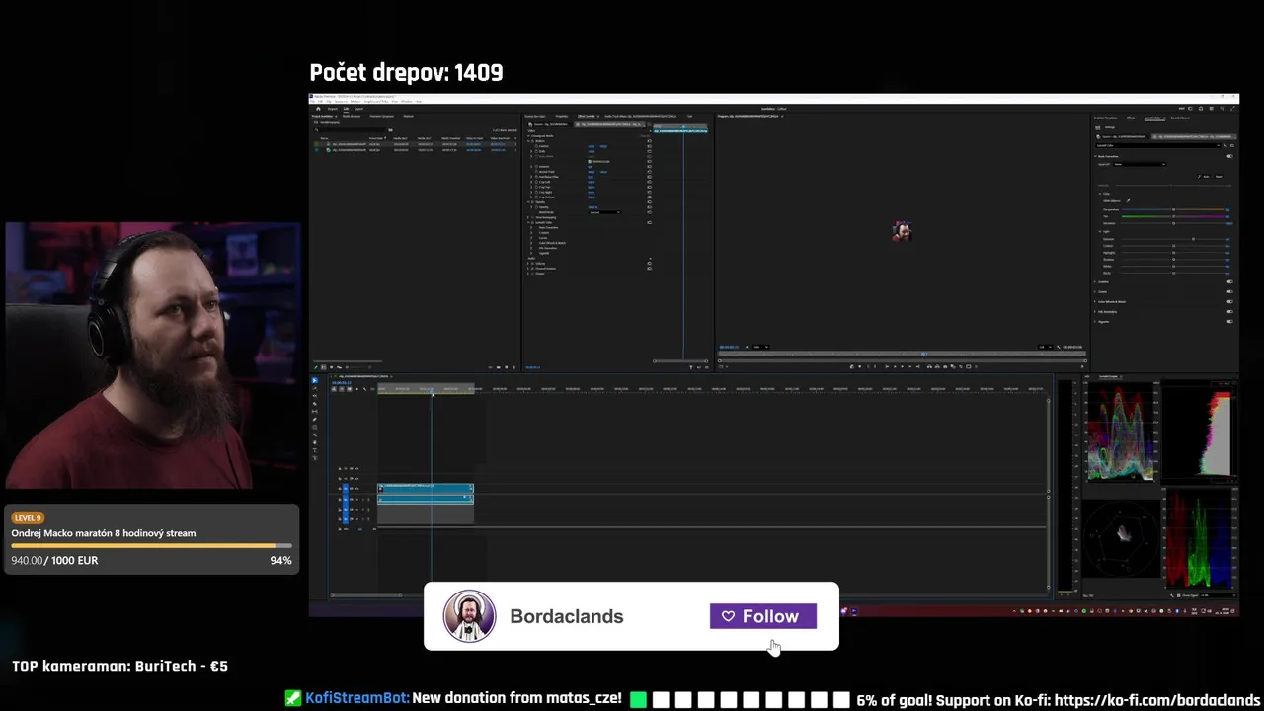Reset Lumetri Color effect in Effect Controls

[x=650, y=222]
